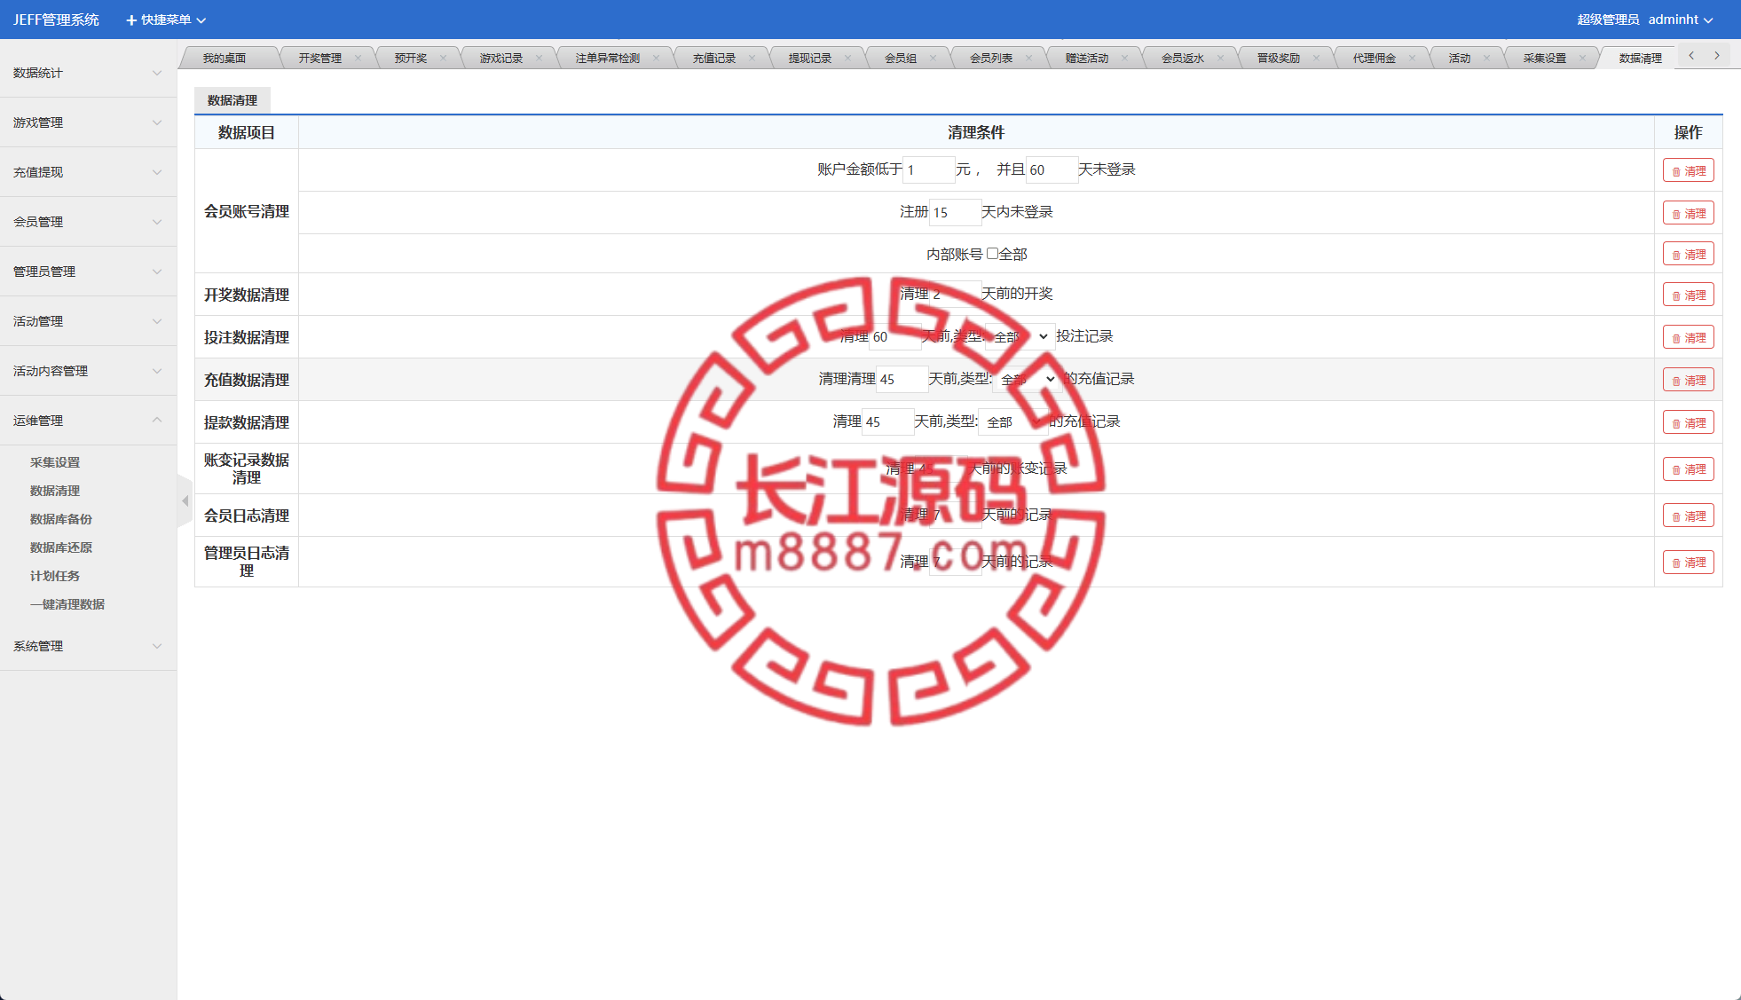Expand the 会员管理 sidebar section

pyautogui.click(x=88, y=222)
